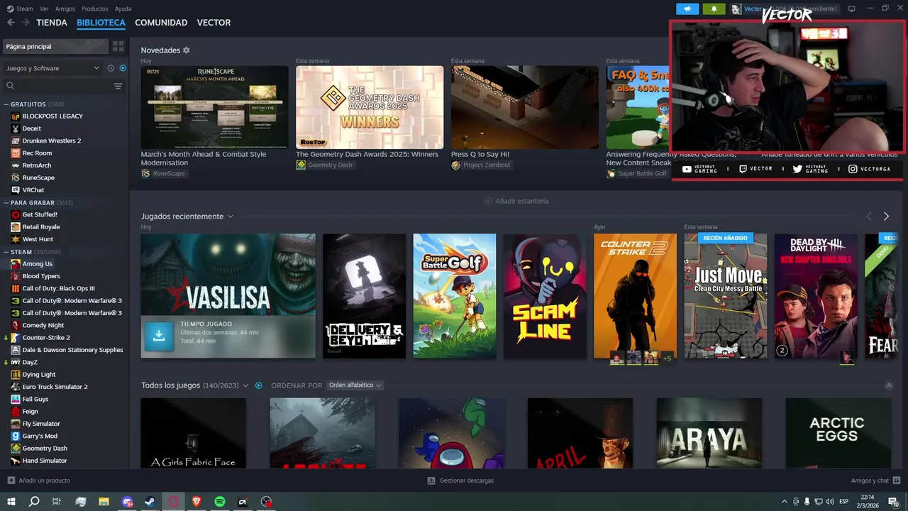
Task: Click Añadir estantería
Action: 516,201
